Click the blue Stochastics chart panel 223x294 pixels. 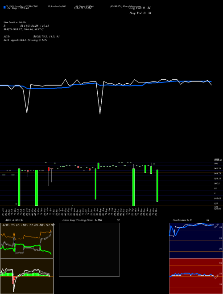(196, 241)
